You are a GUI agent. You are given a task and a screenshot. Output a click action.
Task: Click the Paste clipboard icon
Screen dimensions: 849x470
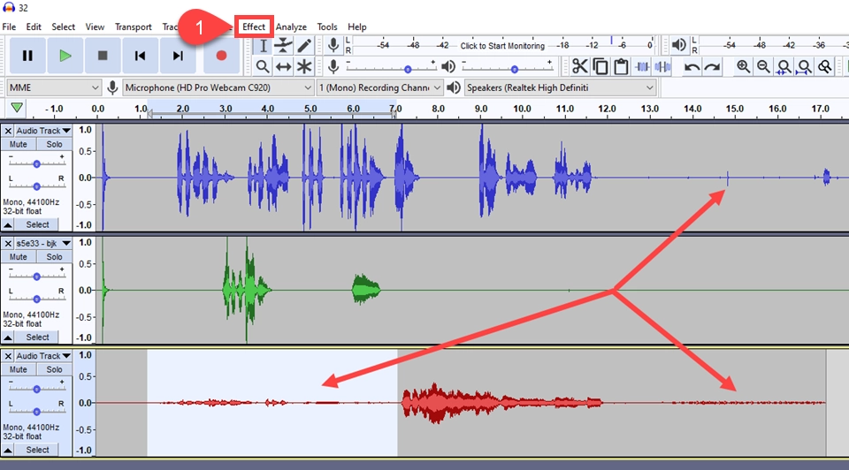pos(621,66)
